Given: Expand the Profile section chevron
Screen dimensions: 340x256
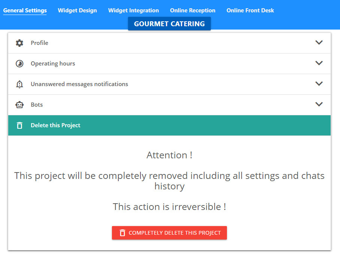Looking at the screenshot, I should pyautogui.click(x=319, y=43).
